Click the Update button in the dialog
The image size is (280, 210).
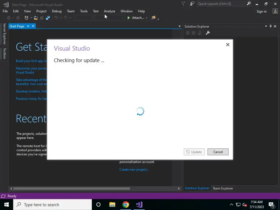tap(194, 152)
